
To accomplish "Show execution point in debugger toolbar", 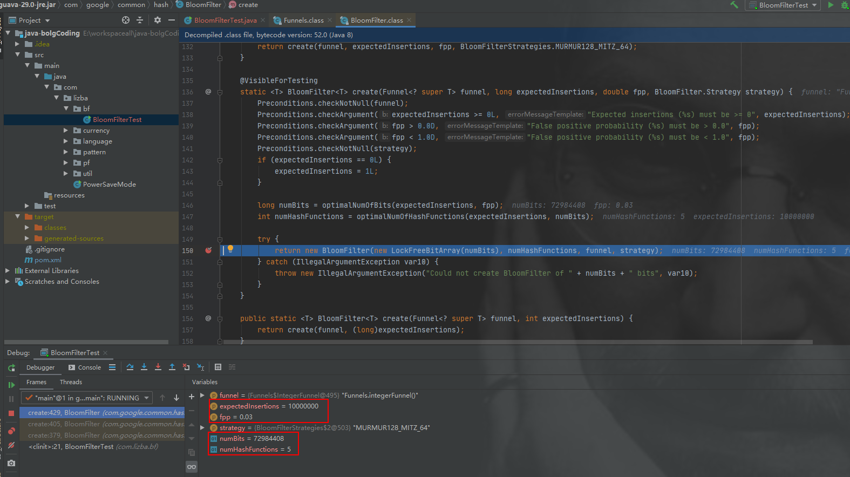I will point(112,367).
